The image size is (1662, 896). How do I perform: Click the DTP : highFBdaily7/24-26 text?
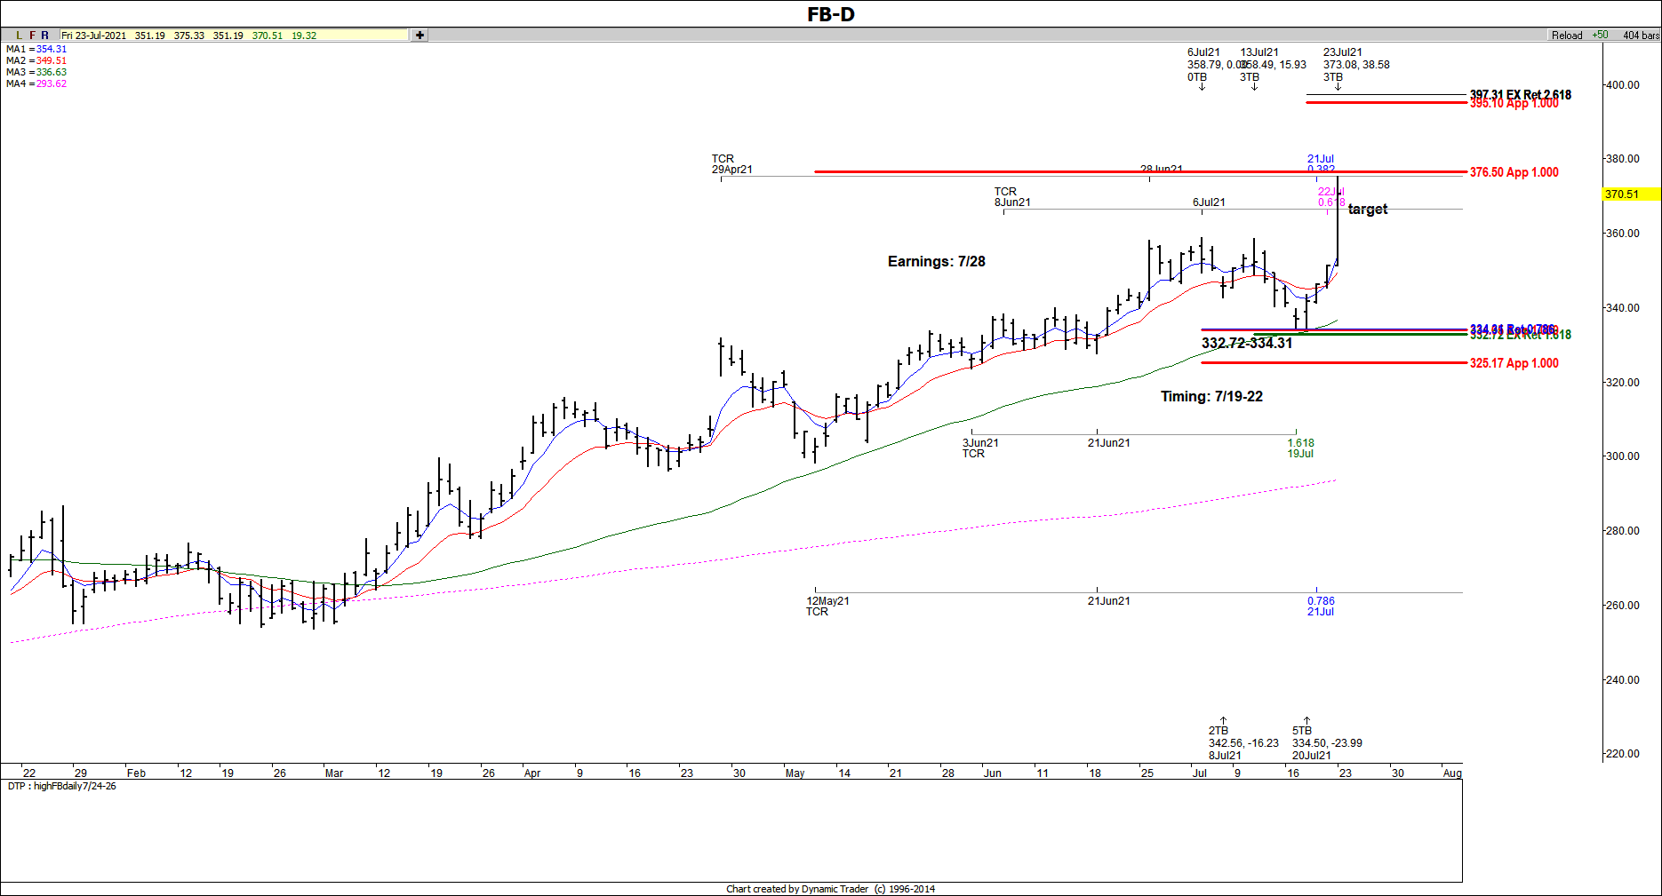pos(62,786)
